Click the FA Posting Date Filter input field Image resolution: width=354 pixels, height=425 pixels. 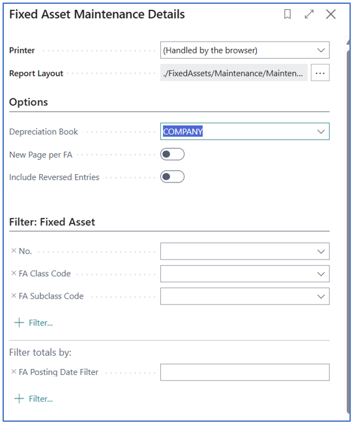(x=244, y=372)
